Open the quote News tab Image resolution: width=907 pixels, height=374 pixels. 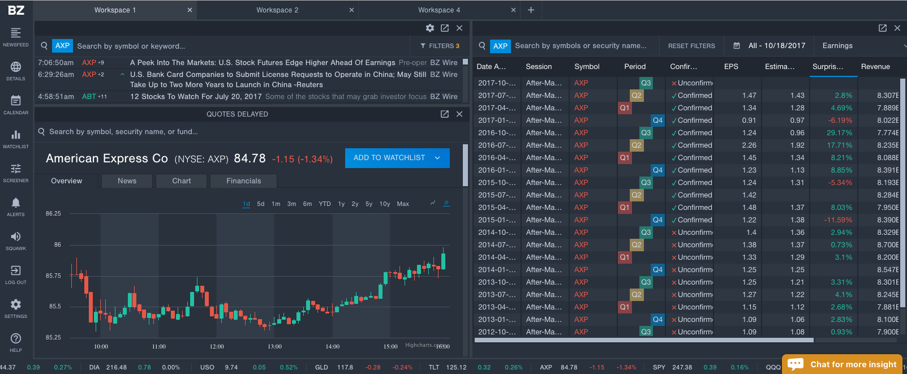pyautogui.click(x=127, y=181)
